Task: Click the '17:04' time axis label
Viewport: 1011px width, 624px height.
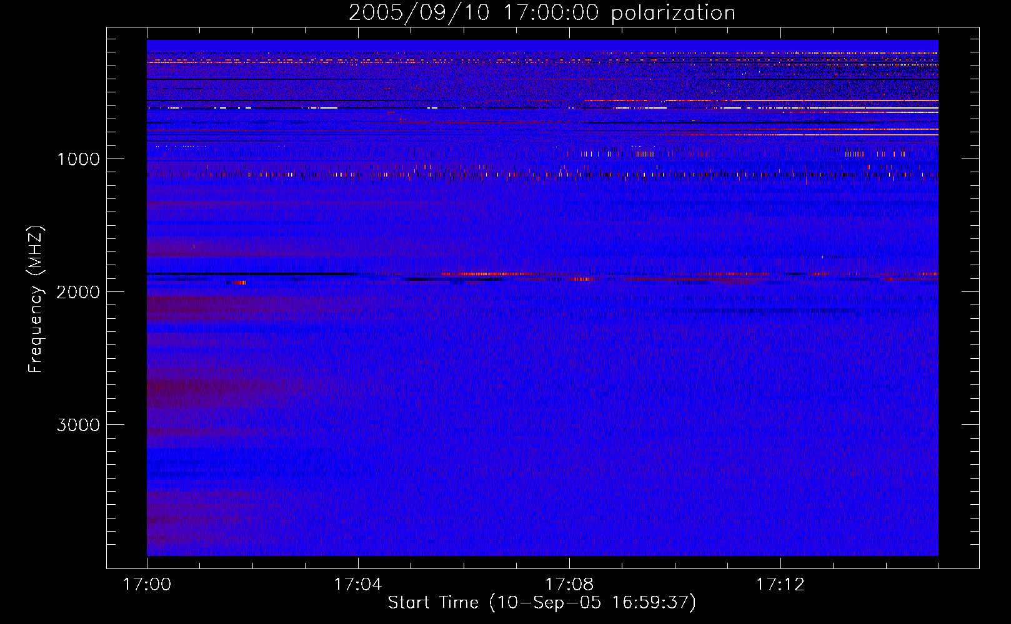Action: click(357, 585)
